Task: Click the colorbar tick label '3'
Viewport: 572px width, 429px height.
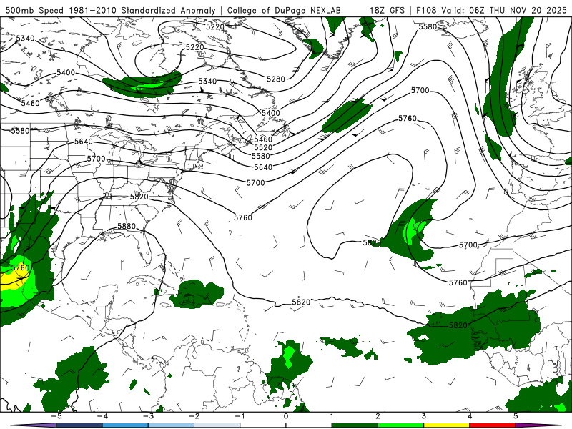Action: [x=424, y=416]
